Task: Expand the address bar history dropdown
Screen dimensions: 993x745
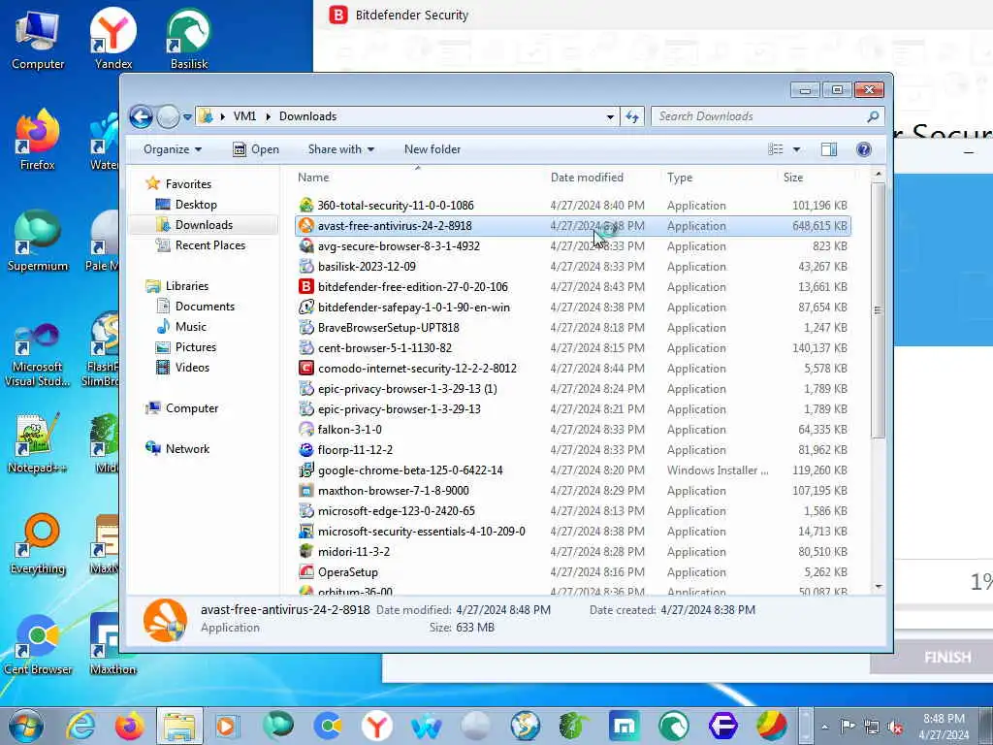Action: tap(610, 116)
